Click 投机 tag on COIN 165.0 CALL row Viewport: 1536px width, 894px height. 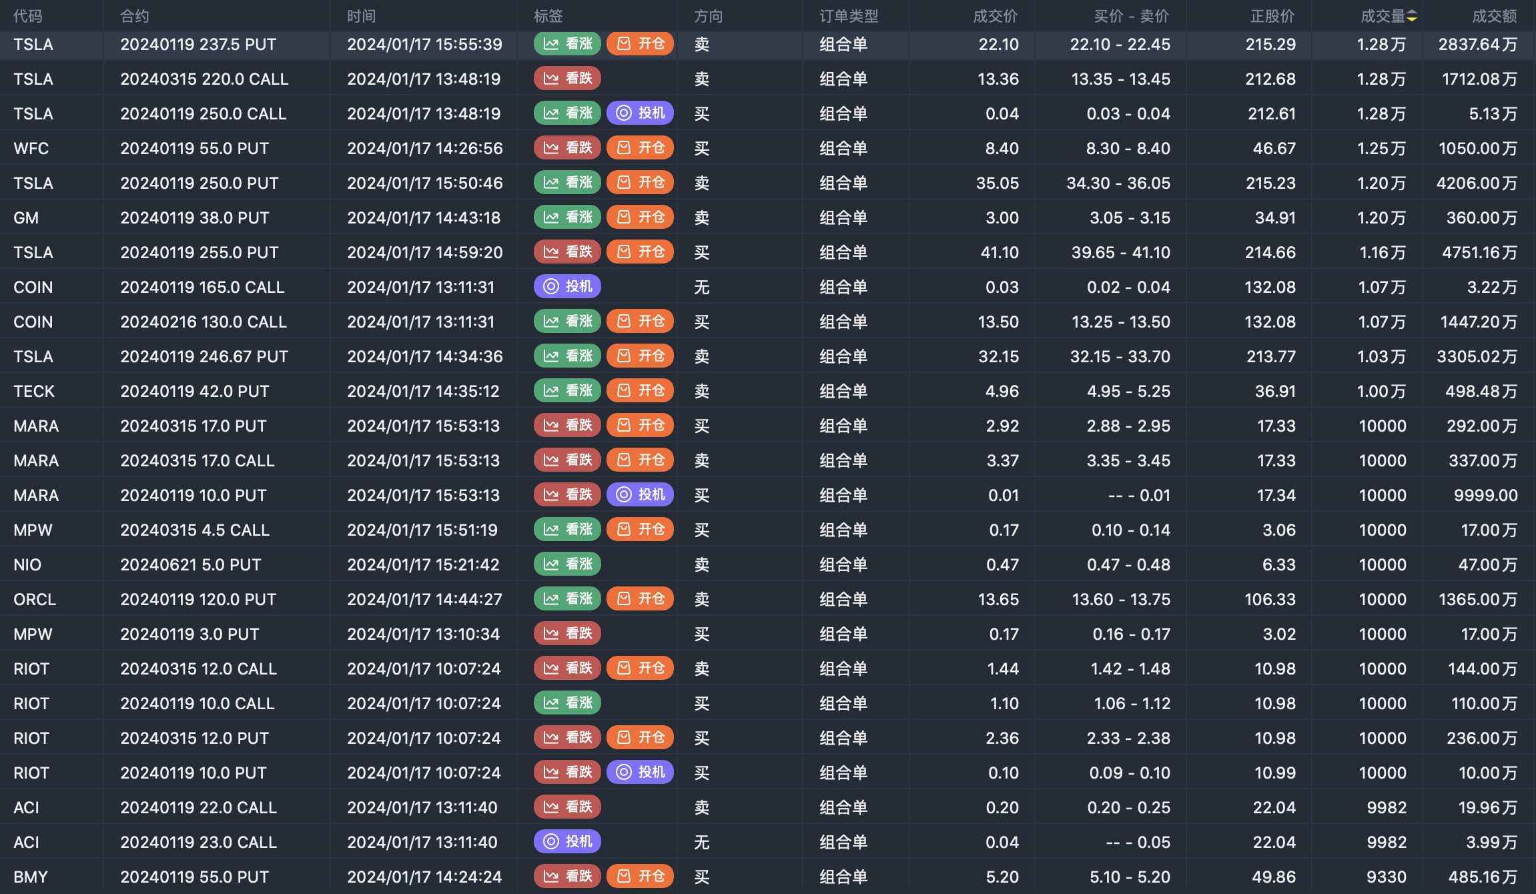tap(567, 287)
